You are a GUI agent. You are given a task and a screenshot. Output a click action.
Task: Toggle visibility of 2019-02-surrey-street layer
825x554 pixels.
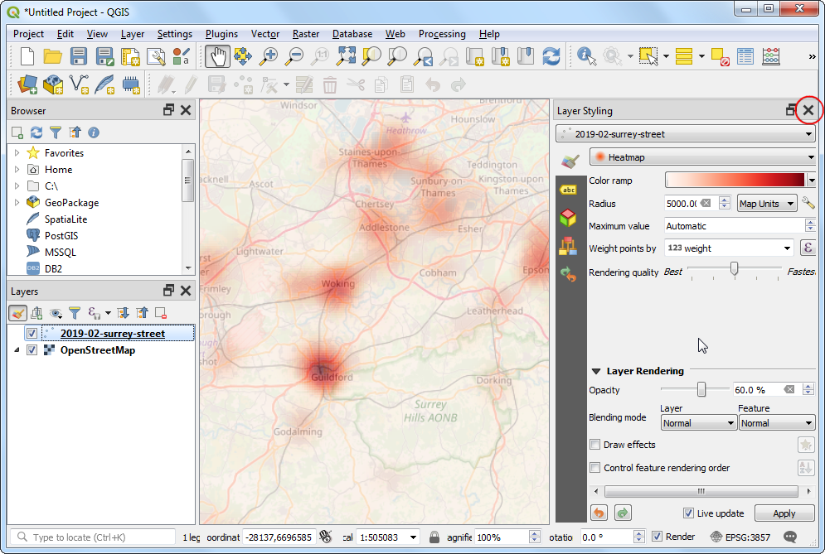tap(32, 334)
